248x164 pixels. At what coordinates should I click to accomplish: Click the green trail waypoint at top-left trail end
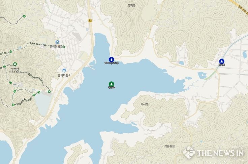coord(24,16)
